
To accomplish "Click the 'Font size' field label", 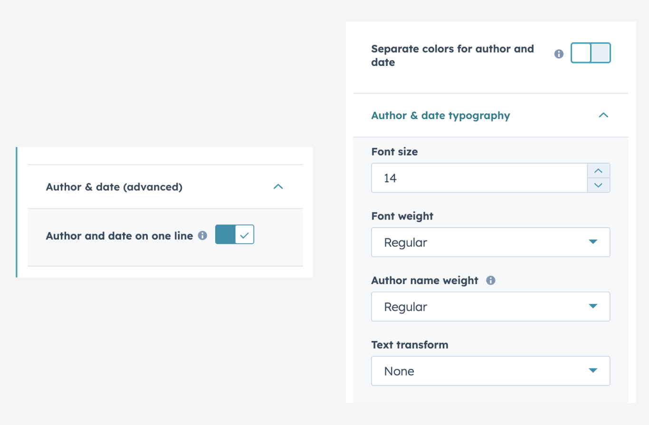I will click(x=394, y=152).
